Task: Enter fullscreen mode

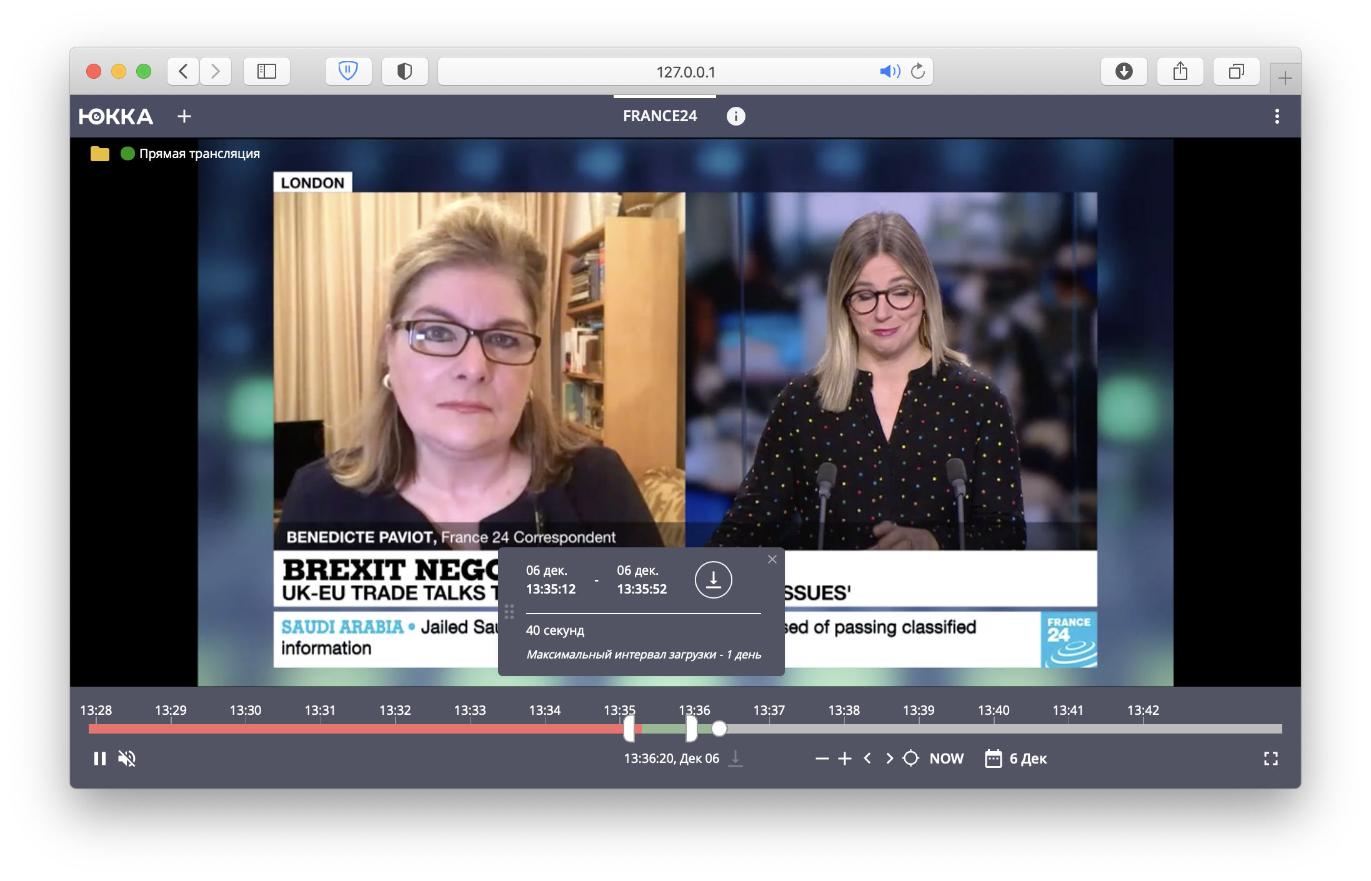Action: coord(1271,759)
